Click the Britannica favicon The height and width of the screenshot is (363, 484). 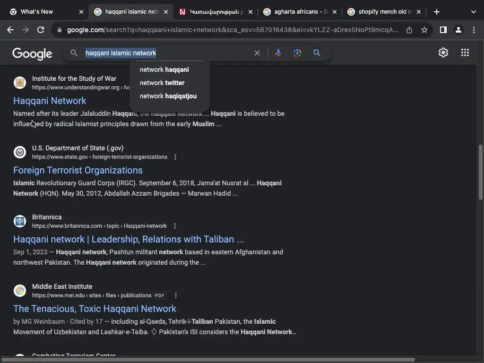20,221
